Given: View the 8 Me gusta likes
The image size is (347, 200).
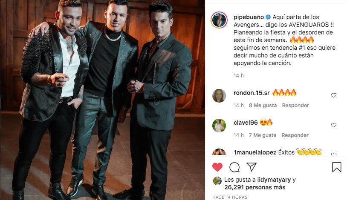Looking at the screenshot, I should [x=263, y=106].
